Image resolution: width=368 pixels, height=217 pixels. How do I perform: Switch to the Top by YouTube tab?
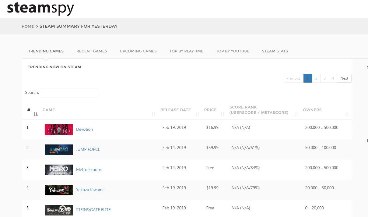pyautogui.click(x=233, y=51)
